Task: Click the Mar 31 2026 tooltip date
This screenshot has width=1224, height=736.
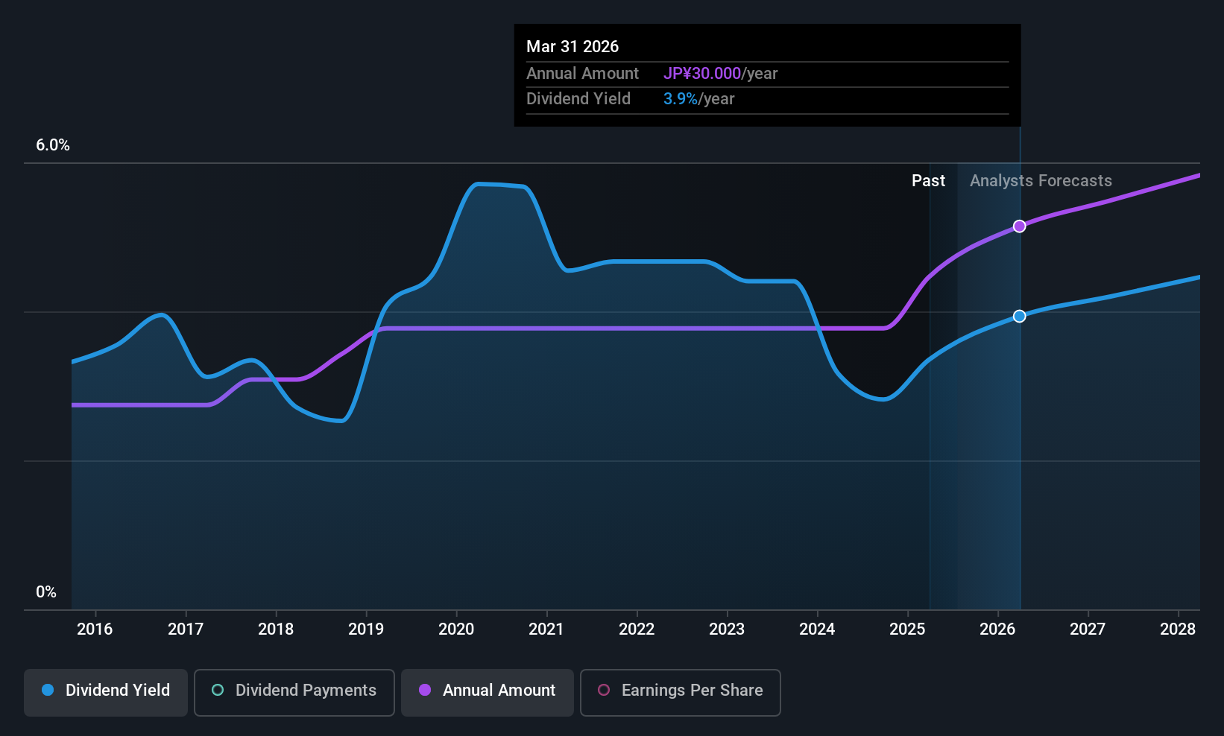Action: pyautogui.click(x=572, y=47)
